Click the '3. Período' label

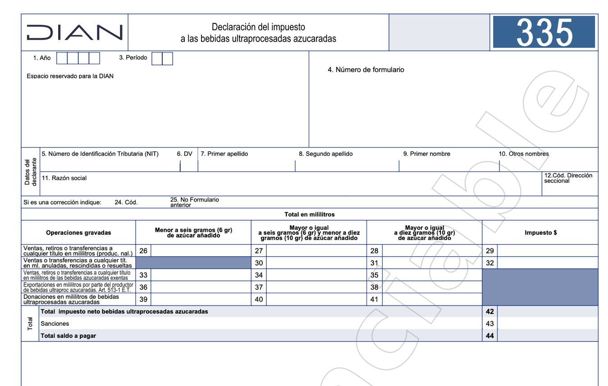(x=133, y=58)
